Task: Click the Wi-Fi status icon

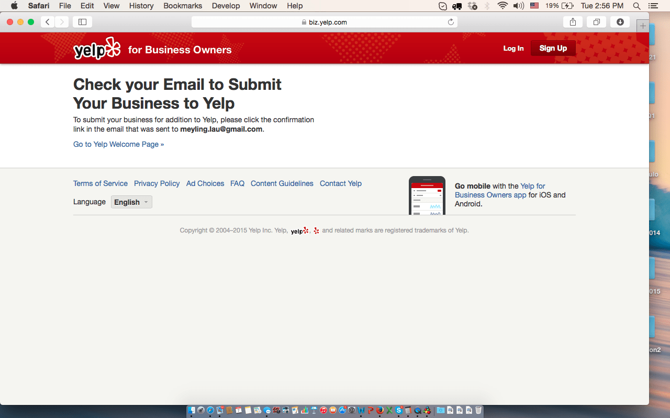Action: point(502,6)
